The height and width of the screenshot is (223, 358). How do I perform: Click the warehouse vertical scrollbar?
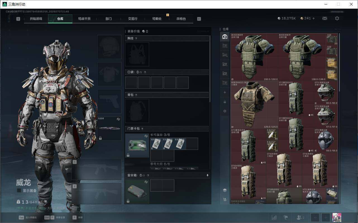click(x=339, y=62)
